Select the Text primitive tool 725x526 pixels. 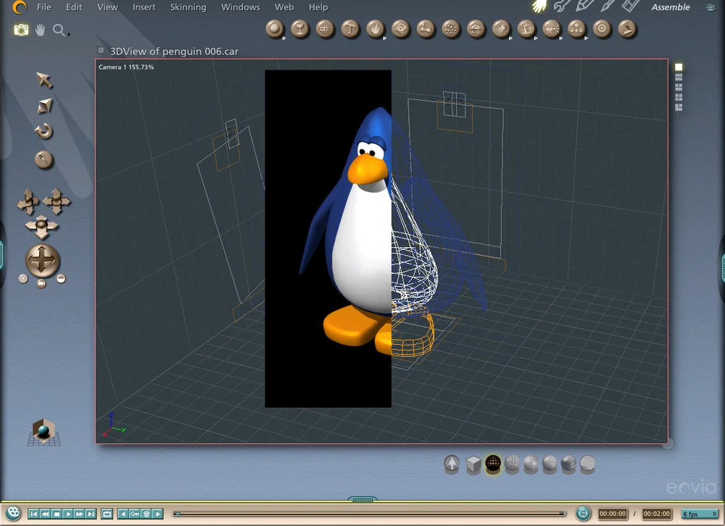point(350,29)
